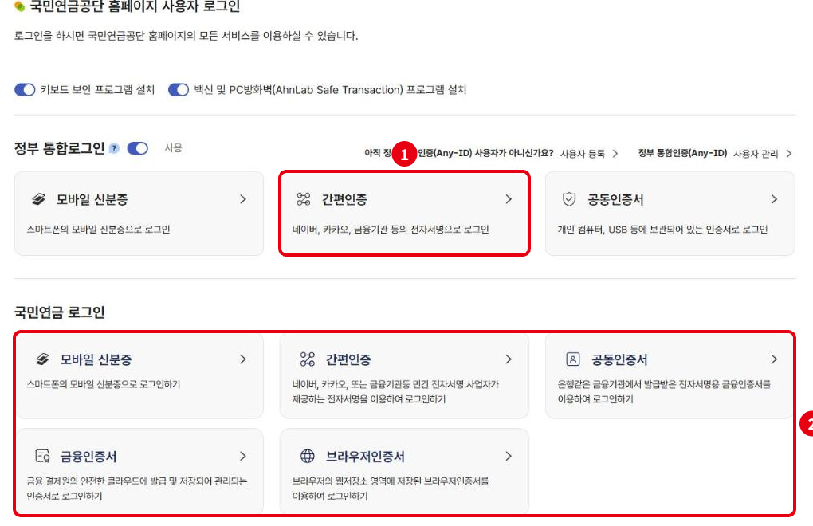
Task: Click text '개인 컴퓨터, USB 등에 보관되어 있는 인증서로 로그인'
Action: pos(662,229)
